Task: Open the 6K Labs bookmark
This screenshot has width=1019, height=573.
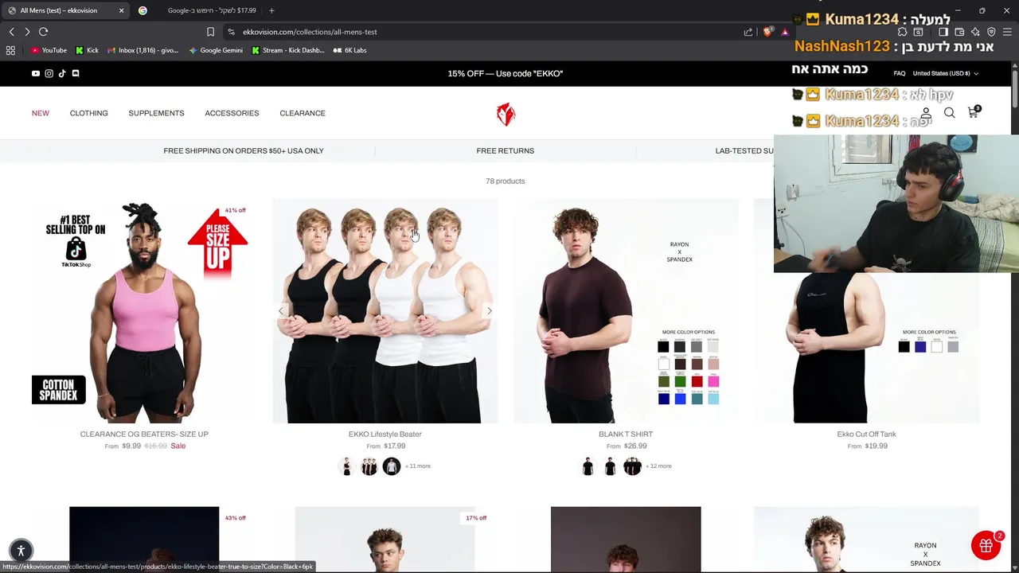Action: (x=349, y=50)
